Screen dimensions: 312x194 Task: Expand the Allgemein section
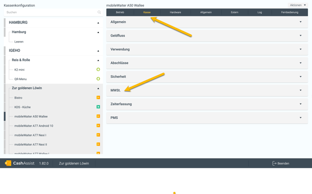(x=207, y=22)
